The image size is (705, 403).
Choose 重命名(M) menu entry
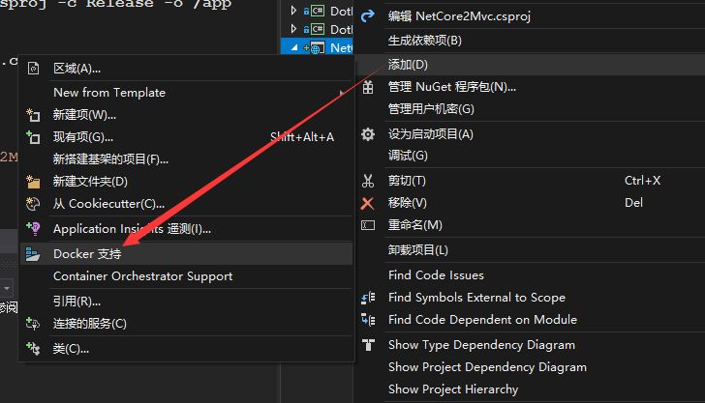pyautogui.click(x=531, y=225)
